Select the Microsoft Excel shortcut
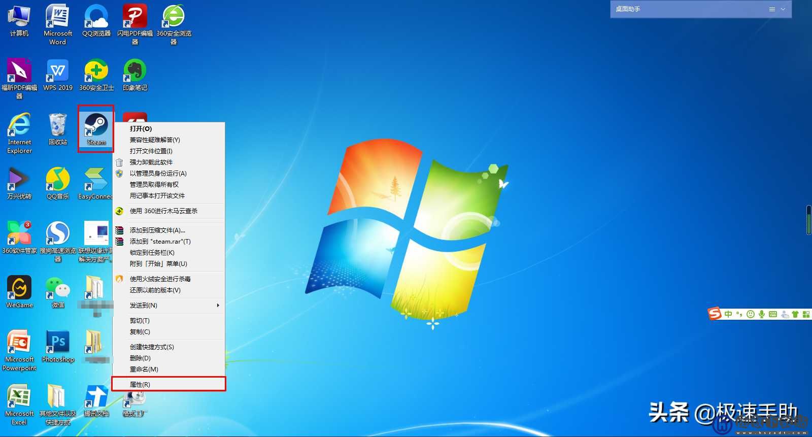This screenshot has height=437, width=812. click(19, 405)
